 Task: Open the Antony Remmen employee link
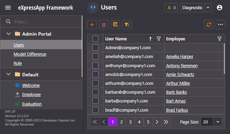(182, 65)
